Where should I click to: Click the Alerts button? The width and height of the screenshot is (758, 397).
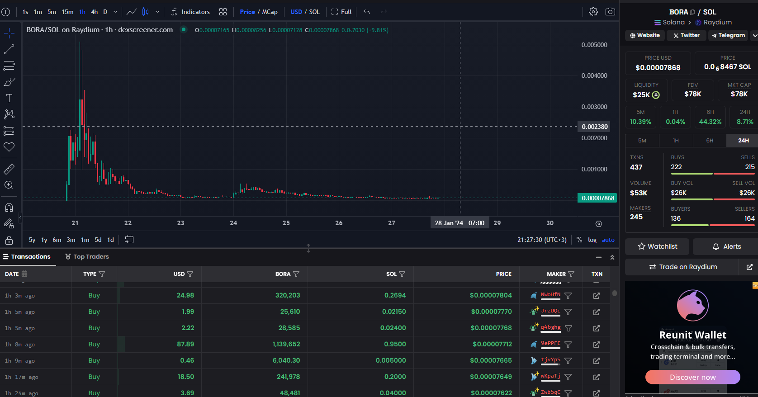click(727, 246)
